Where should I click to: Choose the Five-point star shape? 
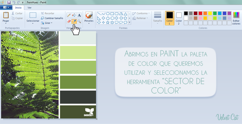click(108, 23)
